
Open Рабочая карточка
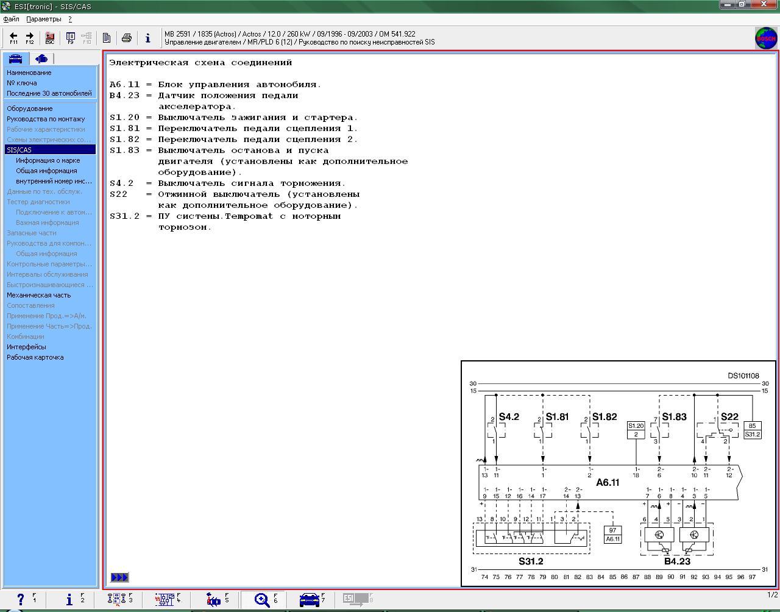point(35,357)
